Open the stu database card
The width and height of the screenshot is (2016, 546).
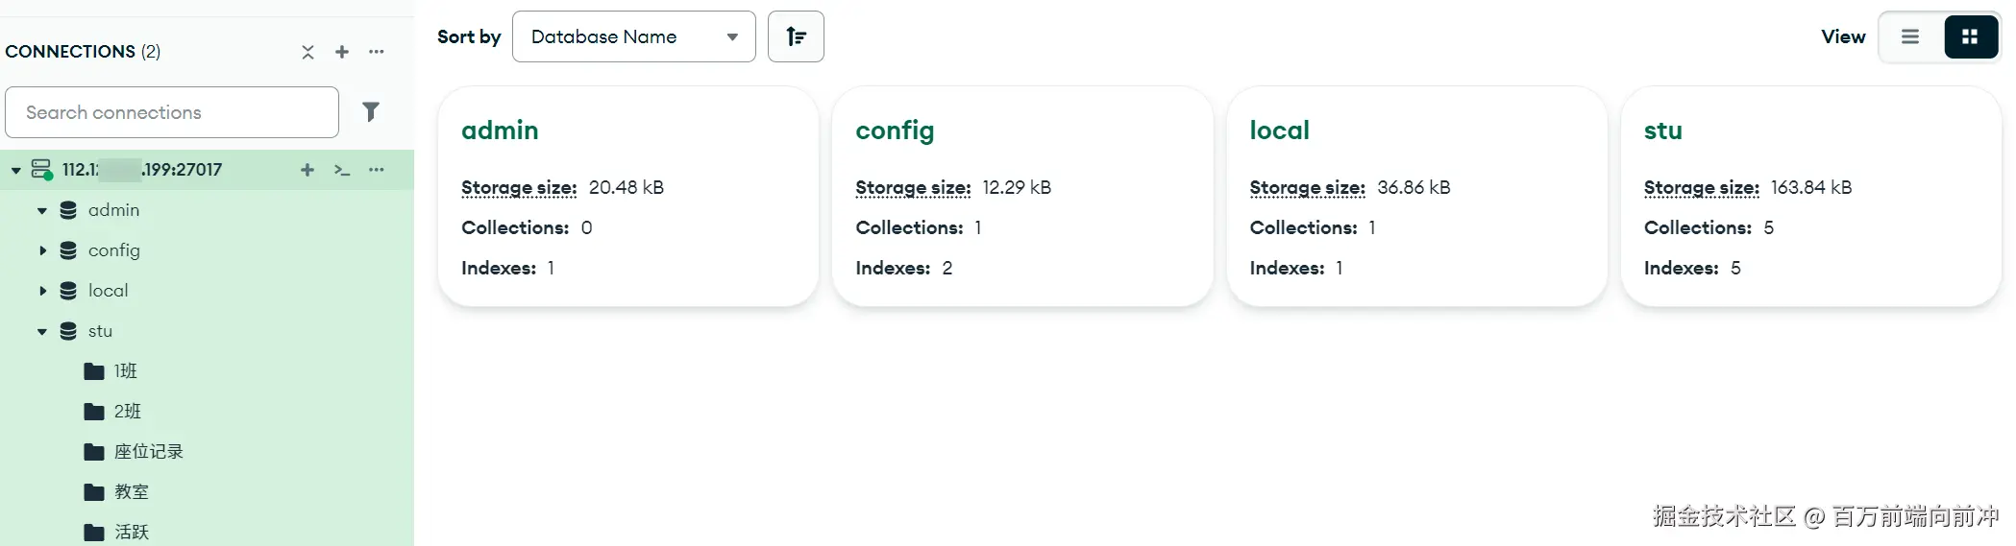click(1663, 131)
